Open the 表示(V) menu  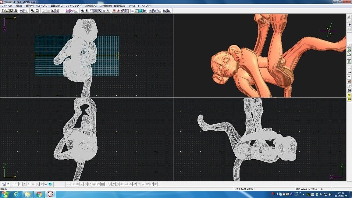(29, 6)
